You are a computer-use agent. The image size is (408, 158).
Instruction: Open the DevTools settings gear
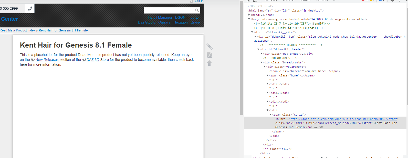pos(392,1)
